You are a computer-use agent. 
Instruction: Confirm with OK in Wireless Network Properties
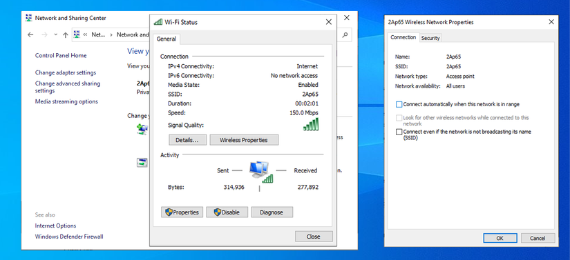(500, 238)
